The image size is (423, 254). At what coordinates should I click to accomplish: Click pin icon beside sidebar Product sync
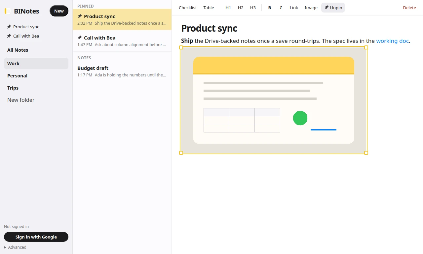coord(9,27)
